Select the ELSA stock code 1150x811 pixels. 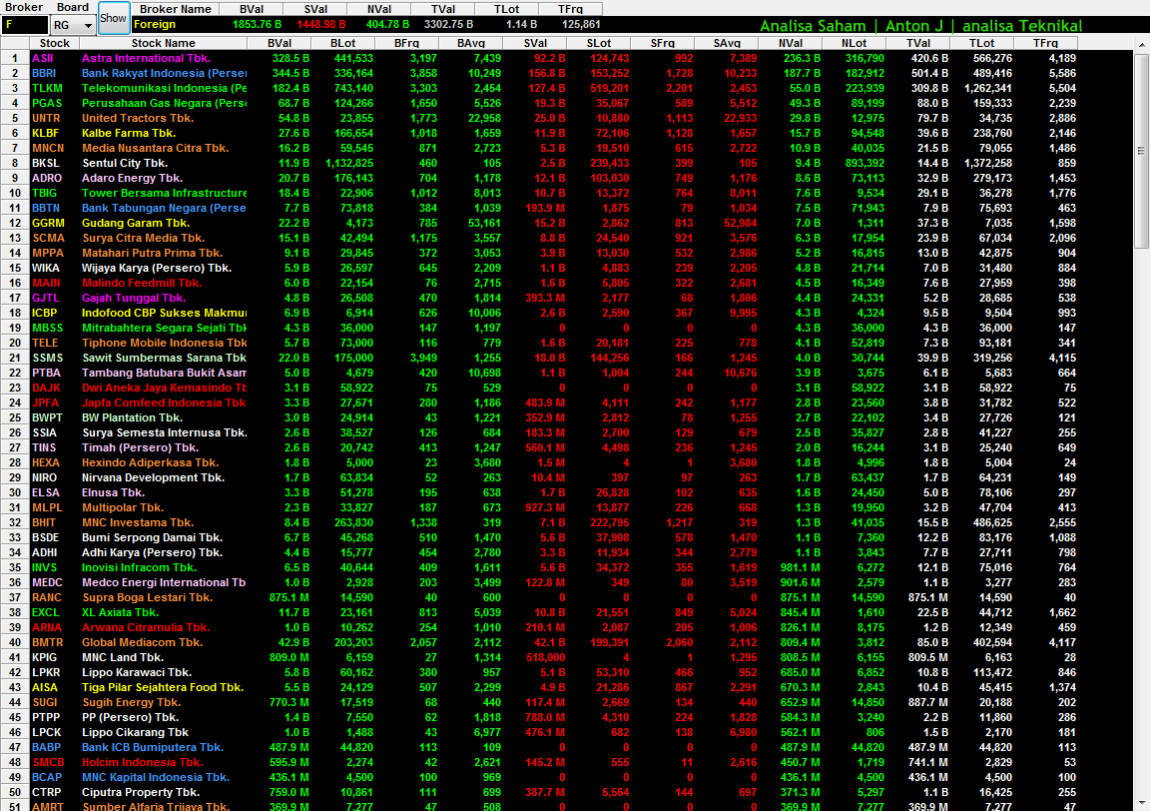pyautogui.click(x=46, y=492)
